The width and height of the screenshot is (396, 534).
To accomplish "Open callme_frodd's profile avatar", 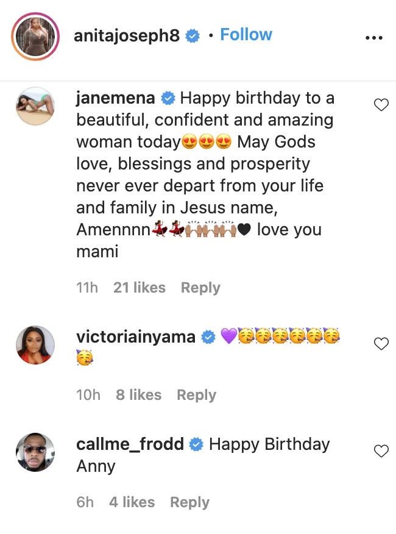I will point(36,452).
